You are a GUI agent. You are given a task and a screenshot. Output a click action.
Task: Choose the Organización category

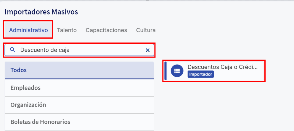tap(79, 105)
